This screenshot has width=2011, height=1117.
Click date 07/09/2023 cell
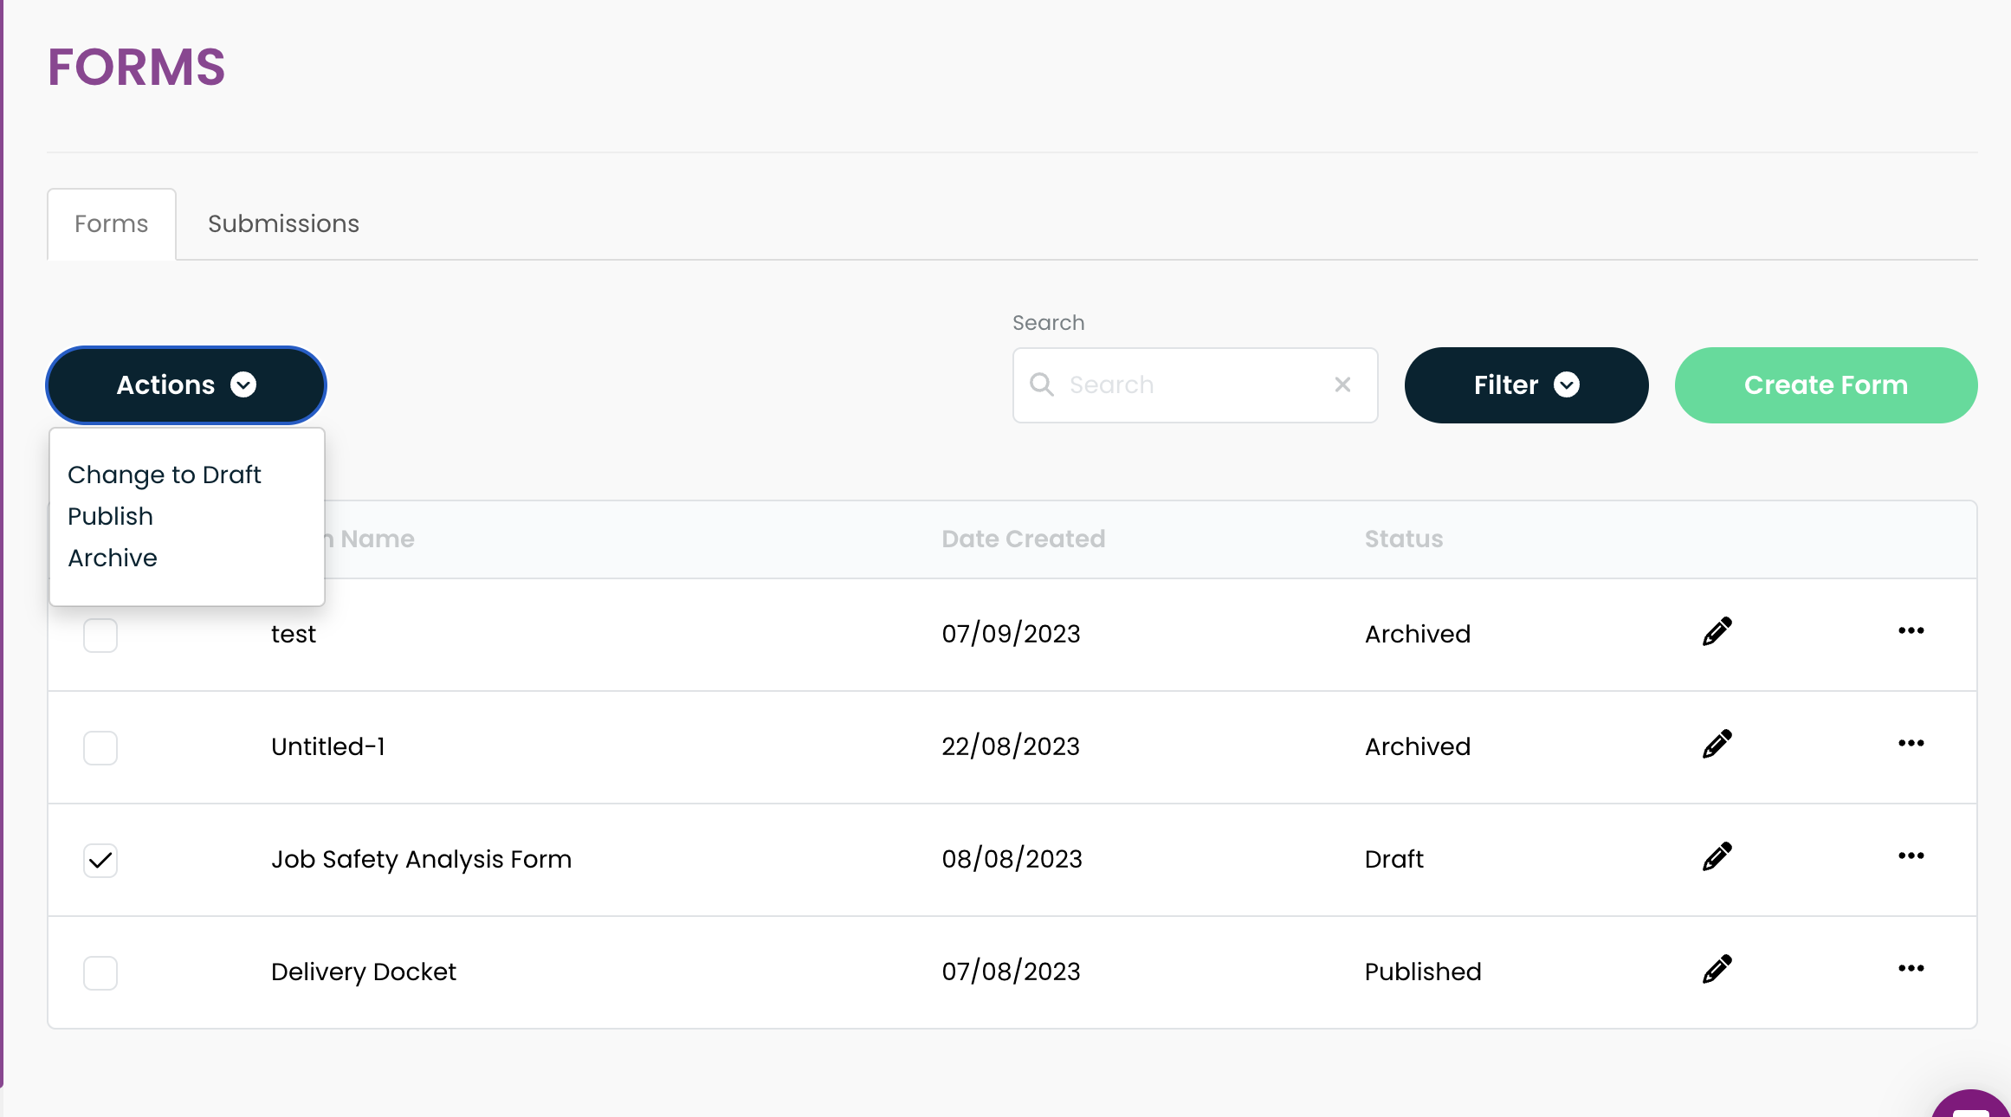1012,634
